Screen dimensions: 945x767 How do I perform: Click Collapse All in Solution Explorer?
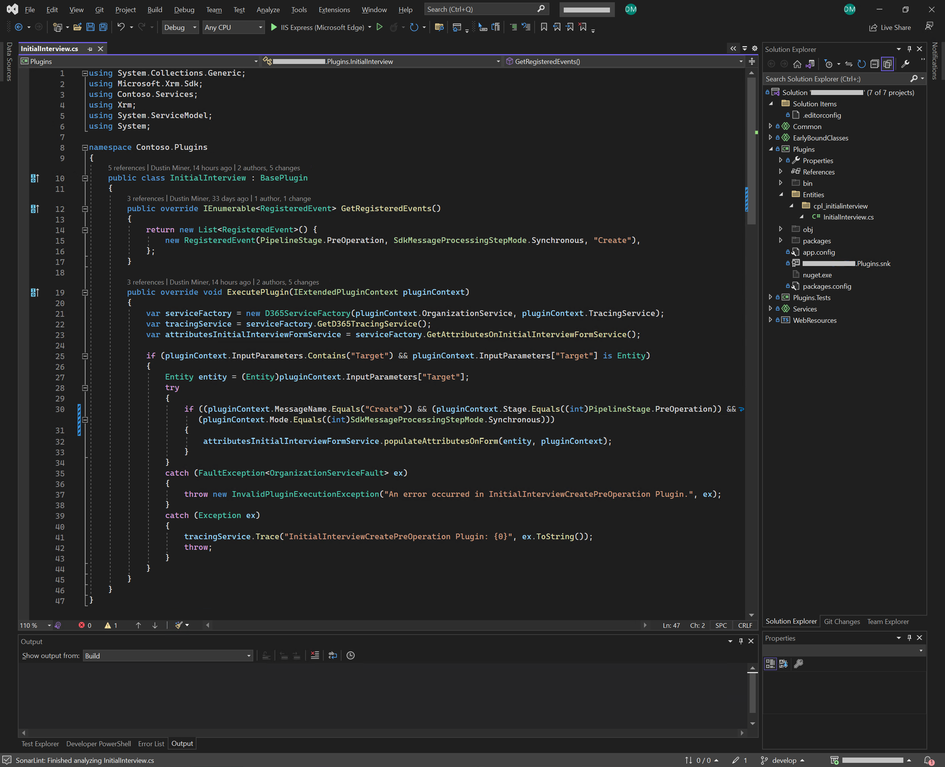coord(874,64)
